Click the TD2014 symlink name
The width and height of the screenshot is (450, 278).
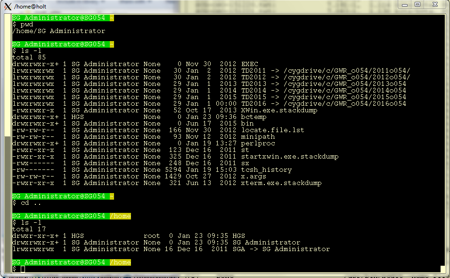[x=254, y=90]
